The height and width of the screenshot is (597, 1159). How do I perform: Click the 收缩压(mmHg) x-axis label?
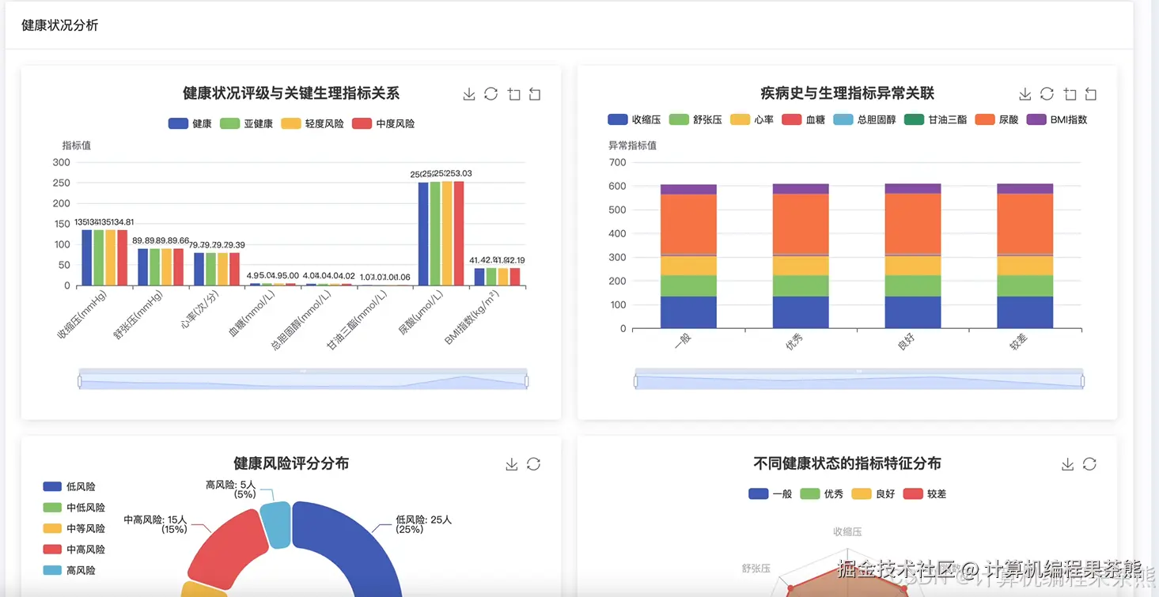[82, 315]
